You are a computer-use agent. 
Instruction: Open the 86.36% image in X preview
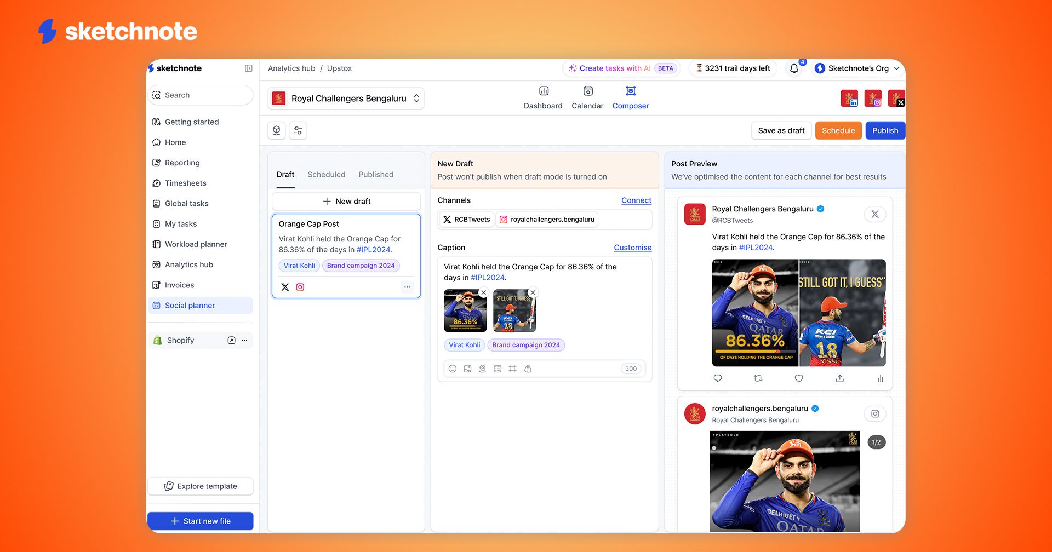point(755,313)
